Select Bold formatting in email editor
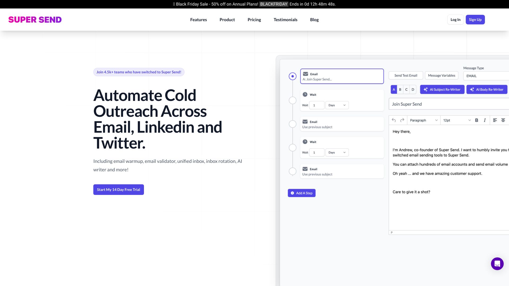 477,120
